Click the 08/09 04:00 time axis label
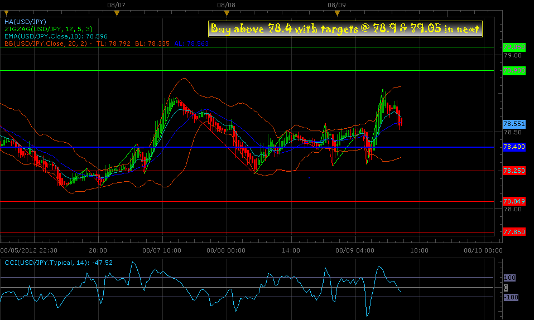 tap(354, 250)
